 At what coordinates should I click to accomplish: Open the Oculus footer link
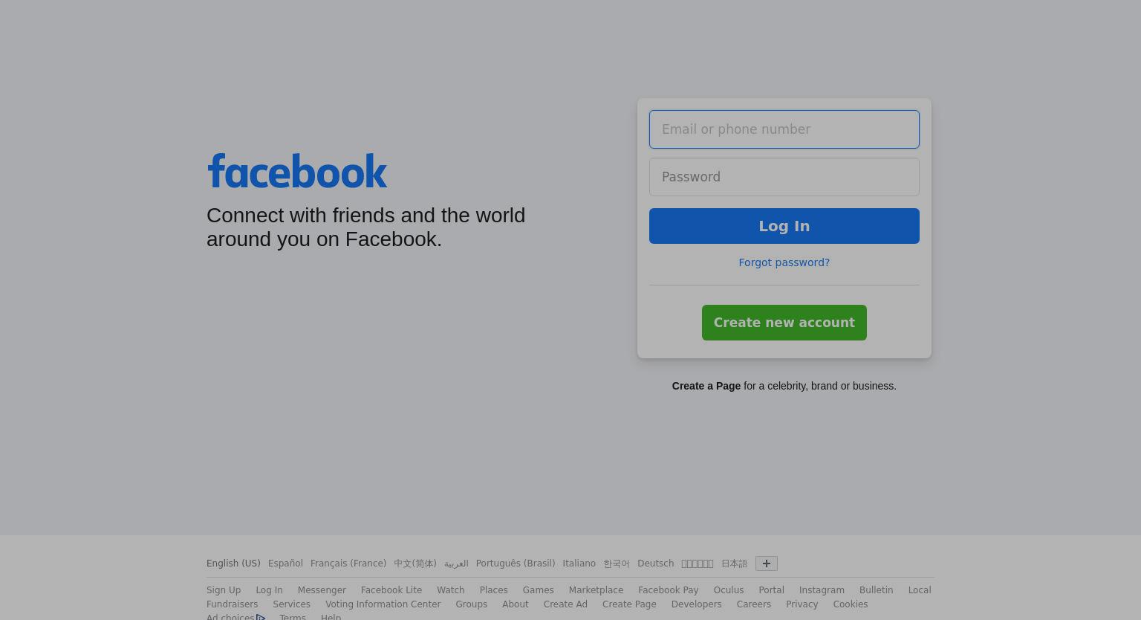[x=729, y=590]
